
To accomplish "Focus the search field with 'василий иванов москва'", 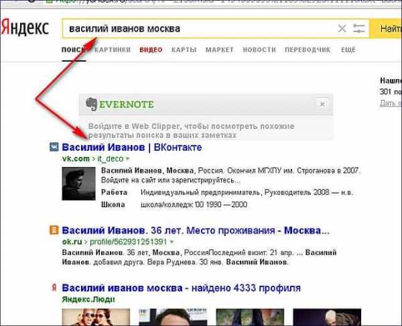I will (200, 28).
